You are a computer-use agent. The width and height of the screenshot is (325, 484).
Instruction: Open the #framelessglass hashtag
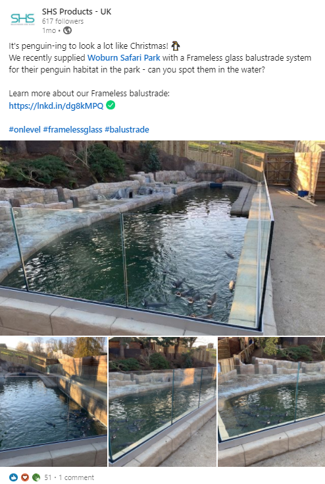pos(73,130)
